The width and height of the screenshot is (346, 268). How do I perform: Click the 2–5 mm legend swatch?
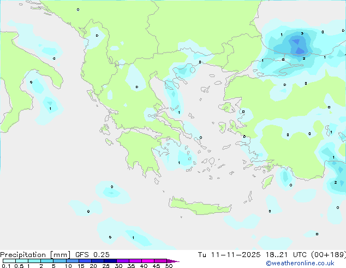pyautogui.click(x=47, y=261)
